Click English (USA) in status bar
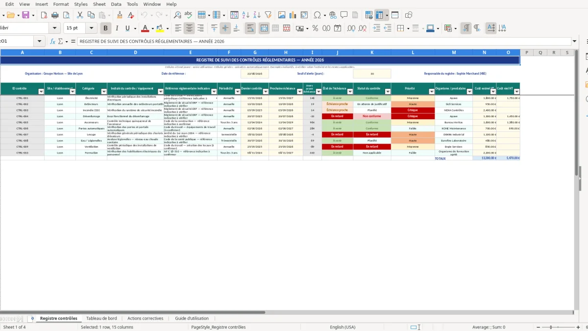This screenshot has width=588, height=331. point(343,327)
